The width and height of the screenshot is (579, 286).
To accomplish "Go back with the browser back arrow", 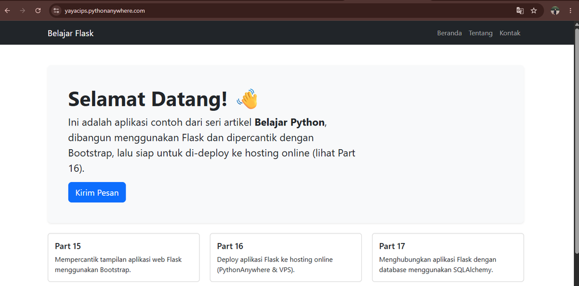I will point(7,11).
